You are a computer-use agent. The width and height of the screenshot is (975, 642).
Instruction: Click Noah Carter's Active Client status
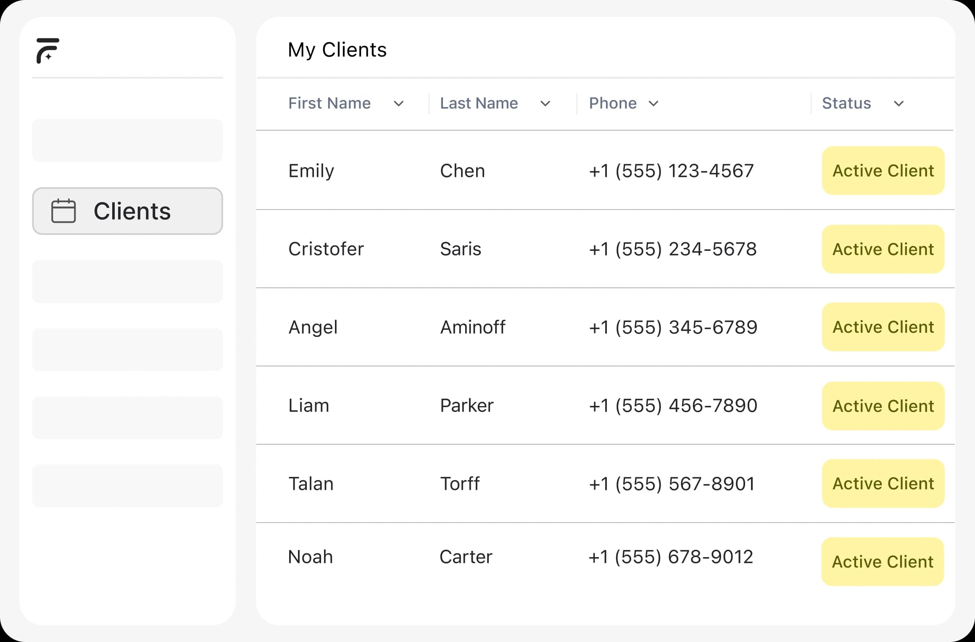(x=883, y=562)
